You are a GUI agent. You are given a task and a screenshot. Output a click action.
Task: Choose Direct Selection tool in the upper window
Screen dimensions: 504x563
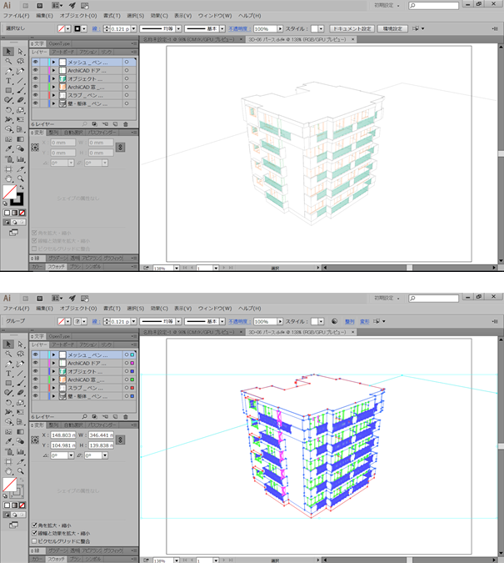tap(19, 52)
